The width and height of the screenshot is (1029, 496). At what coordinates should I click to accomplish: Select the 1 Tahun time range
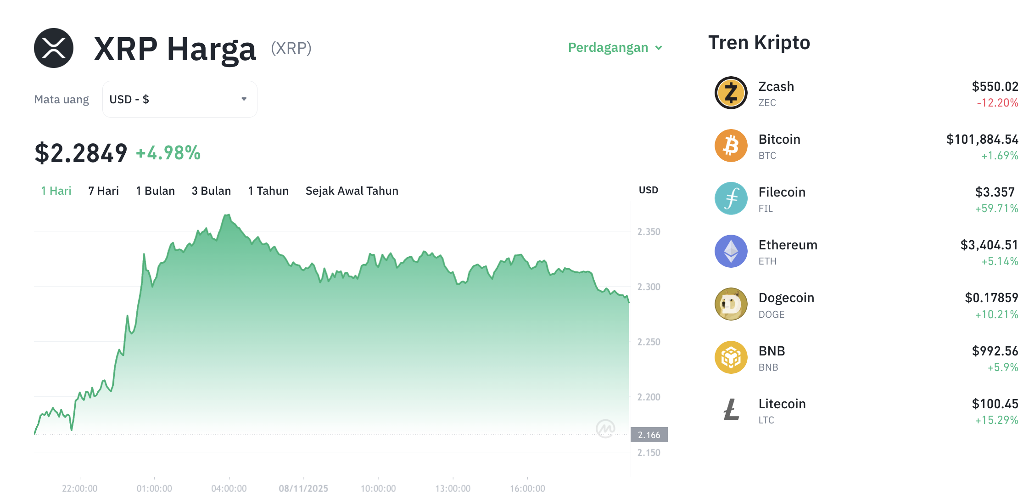tap(268, 191)
